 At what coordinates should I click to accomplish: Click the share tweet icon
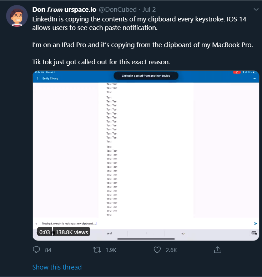tap(218, 250)
